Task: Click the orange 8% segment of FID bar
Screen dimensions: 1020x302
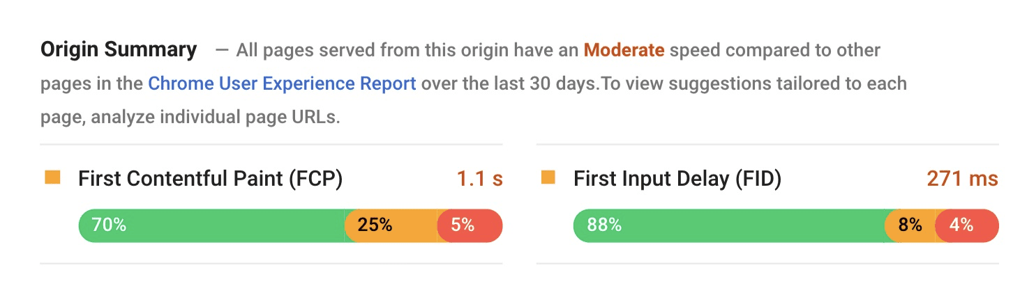Action: click(x=910, y=225)
